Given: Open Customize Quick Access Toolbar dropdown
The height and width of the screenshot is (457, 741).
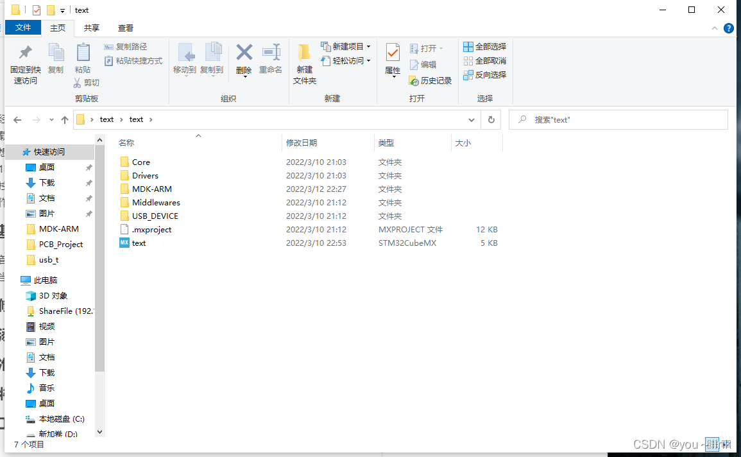Looking at the screenshot, I should 62,10.
